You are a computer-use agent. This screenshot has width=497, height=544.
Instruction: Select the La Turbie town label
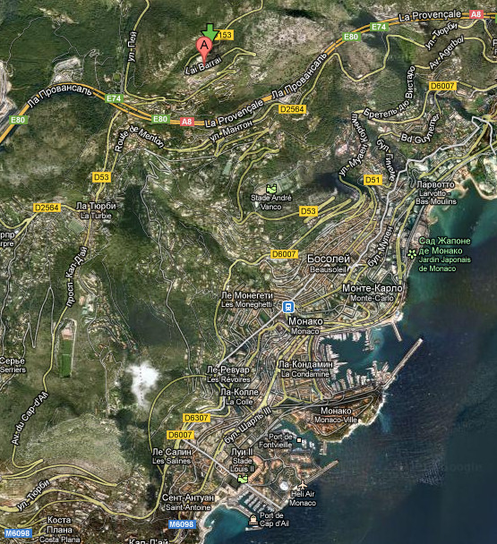(96, 210)
